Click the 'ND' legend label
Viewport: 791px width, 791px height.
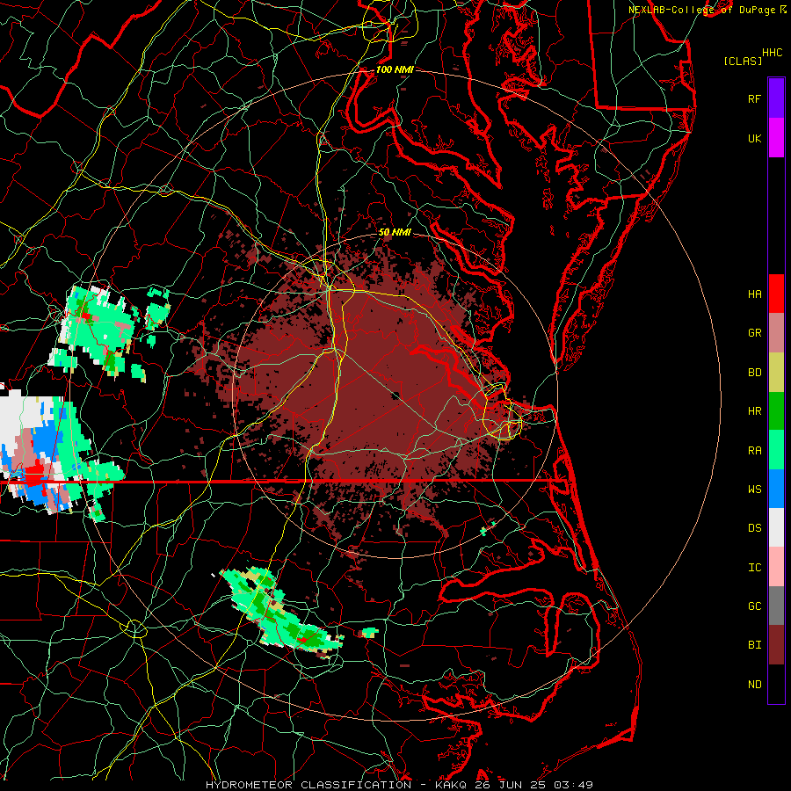coord(754,684)
